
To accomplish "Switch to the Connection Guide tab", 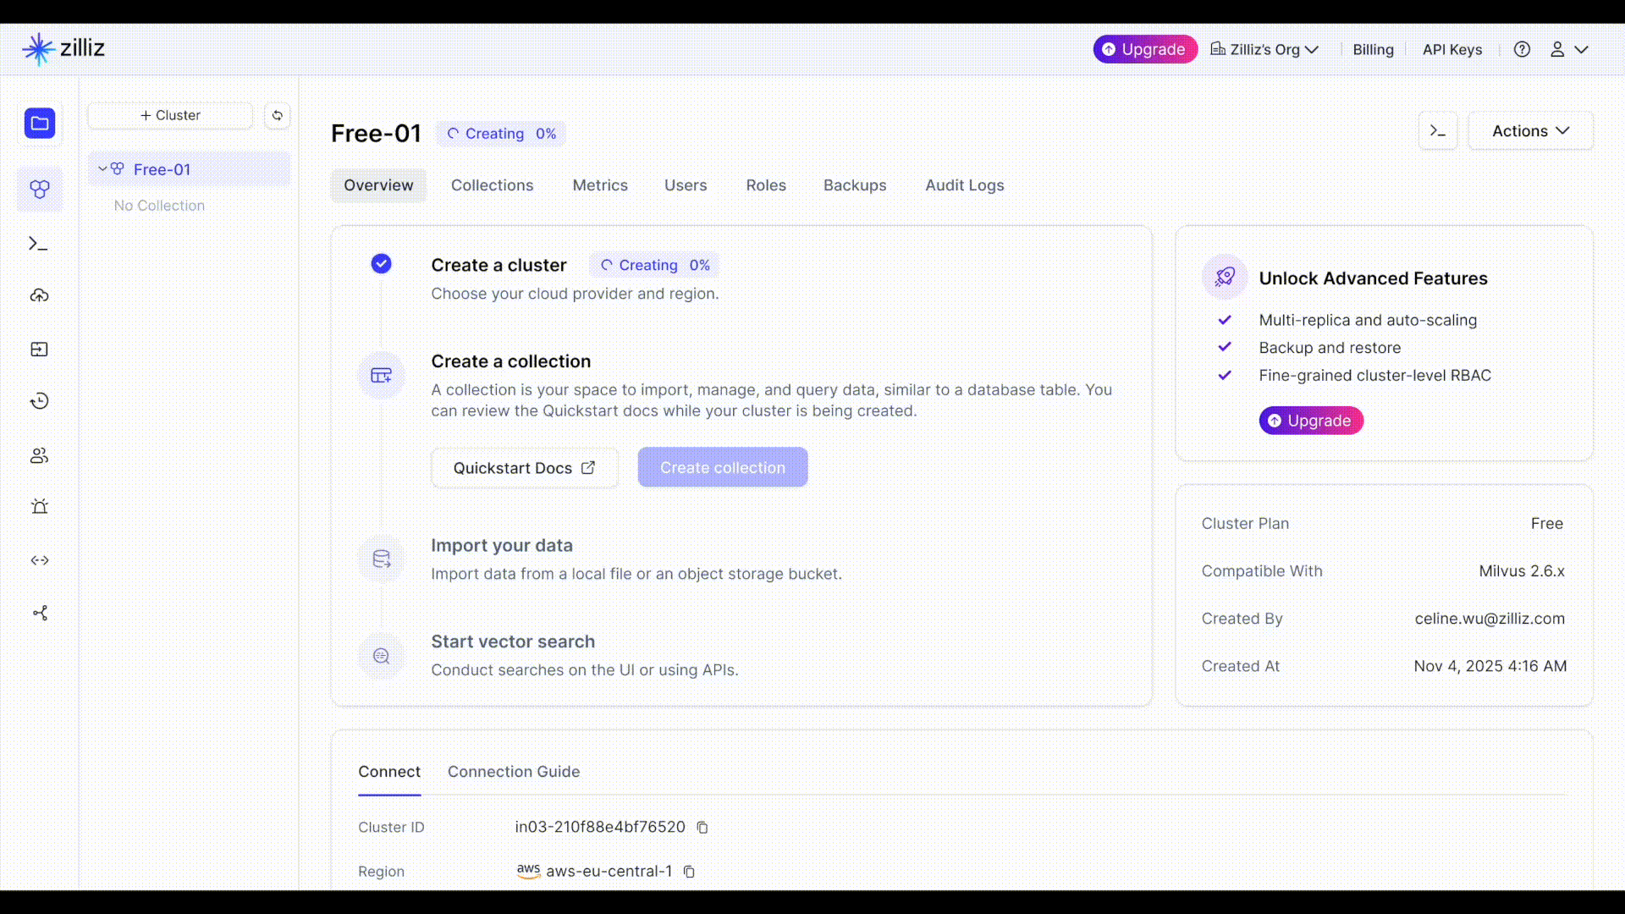I will (x=513, y=772).
